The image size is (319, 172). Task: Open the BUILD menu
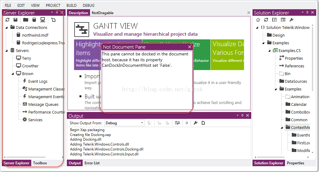[71, 6]
